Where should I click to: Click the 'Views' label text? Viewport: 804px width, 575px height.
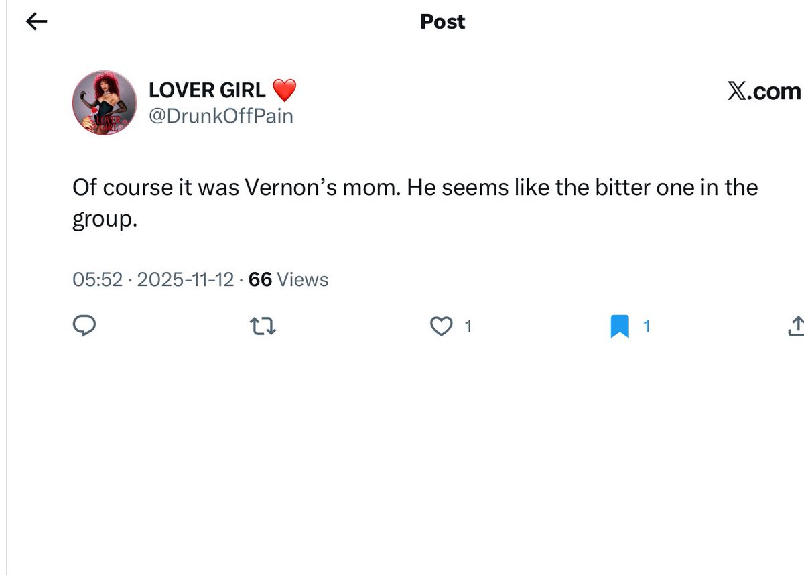[302, 279]
